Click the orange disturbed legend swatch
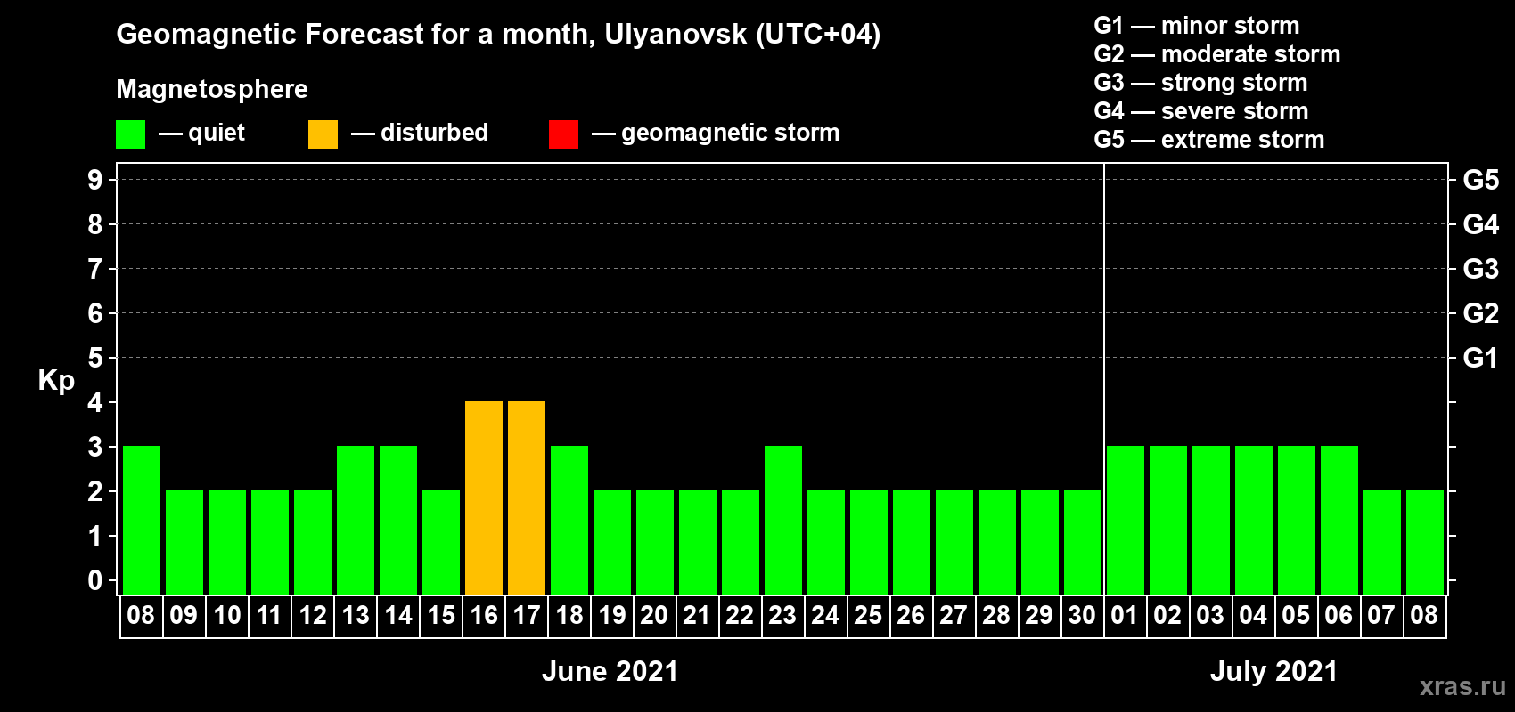Viewport: 1515px width, 712px height. [x=323, y=134]
